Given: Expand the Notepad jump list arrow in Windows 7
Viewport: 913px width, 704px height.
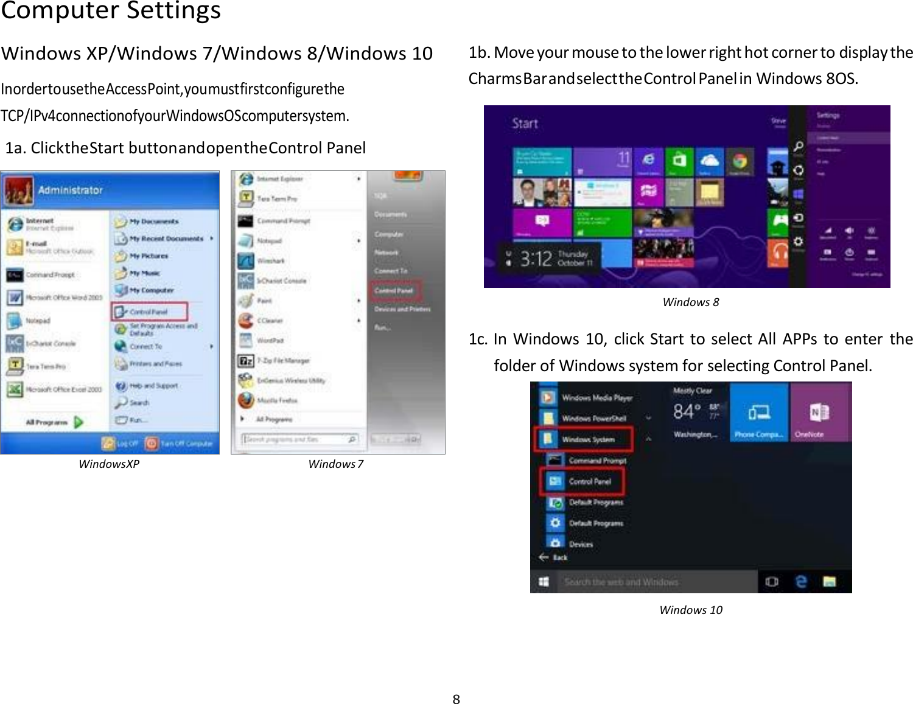Looking at the screenshot, I should coord(359,241).
